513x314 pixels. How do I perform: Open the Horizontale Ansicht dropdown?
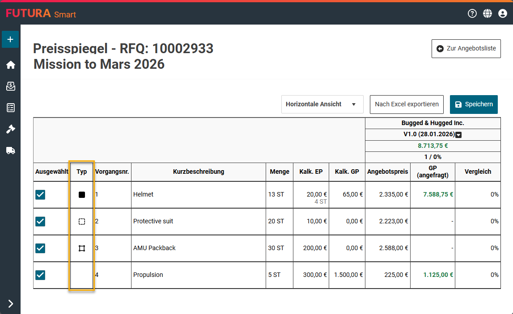click(x=322, y=105)
